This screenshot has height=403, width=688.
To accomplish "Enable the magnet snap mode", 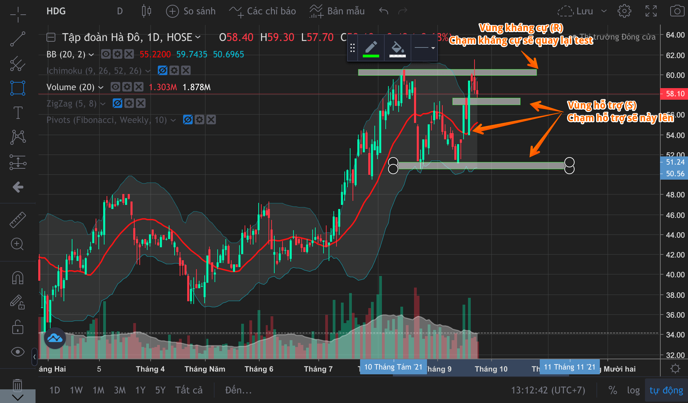I will [18, 278].
